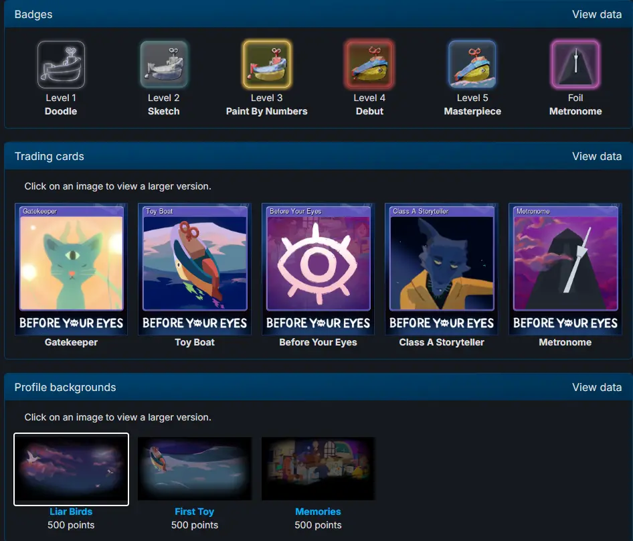Screen dimensions: 633x541
Task: Enlarge the Toy Boat trading card
Action: pos(195,269)
